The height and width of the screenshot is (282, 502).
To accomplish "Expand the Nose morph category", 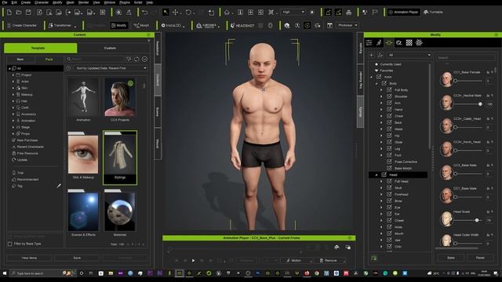I will [x=381, y=227].
